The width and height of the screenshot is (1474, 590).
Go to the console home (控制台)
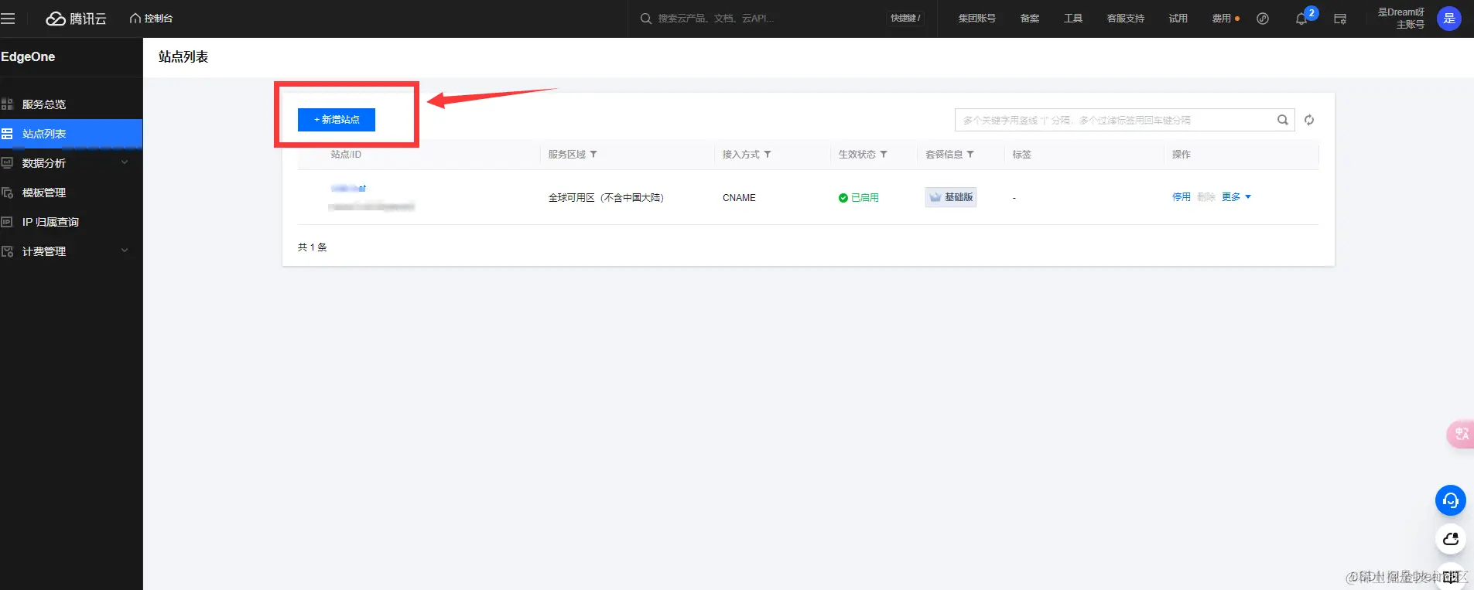(151, 19)
